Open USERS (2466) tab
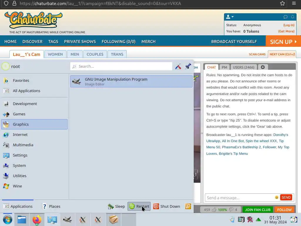Screen dimensions: 301x226 point(243,67)
